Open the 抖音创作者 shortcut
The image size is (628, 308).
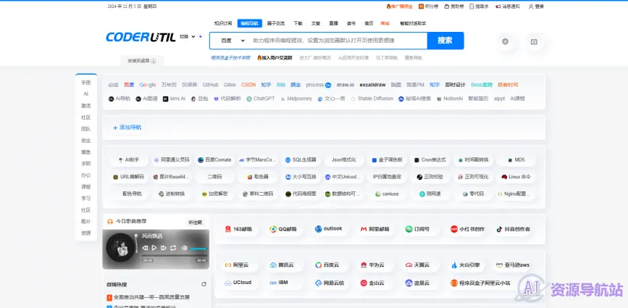tap(513, 229)
